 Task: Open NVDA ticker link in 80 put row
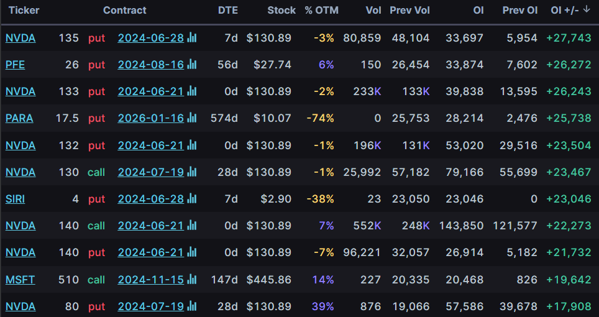click(x=21, y=306)
